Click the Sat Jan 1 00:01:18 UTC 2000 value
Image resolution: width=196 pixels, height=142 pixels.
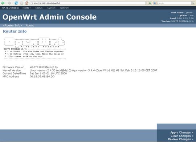click(48, 73)
